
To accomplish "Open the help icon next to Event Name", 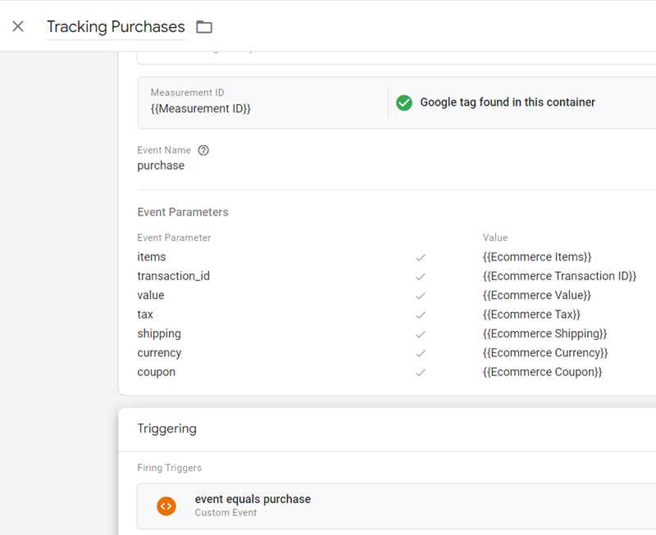I will (x=202, y=150).
